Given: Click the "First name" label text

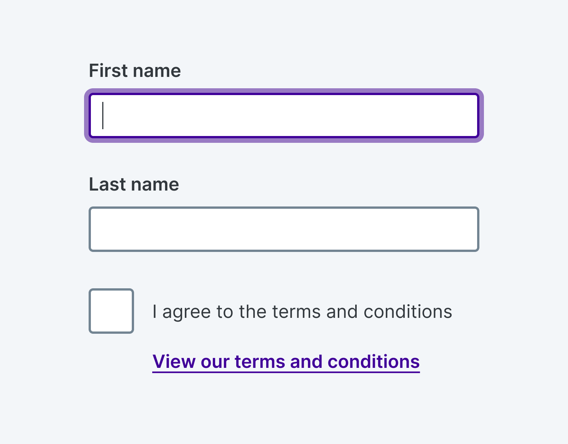Looking at the screenshot, I should [135, 71].
